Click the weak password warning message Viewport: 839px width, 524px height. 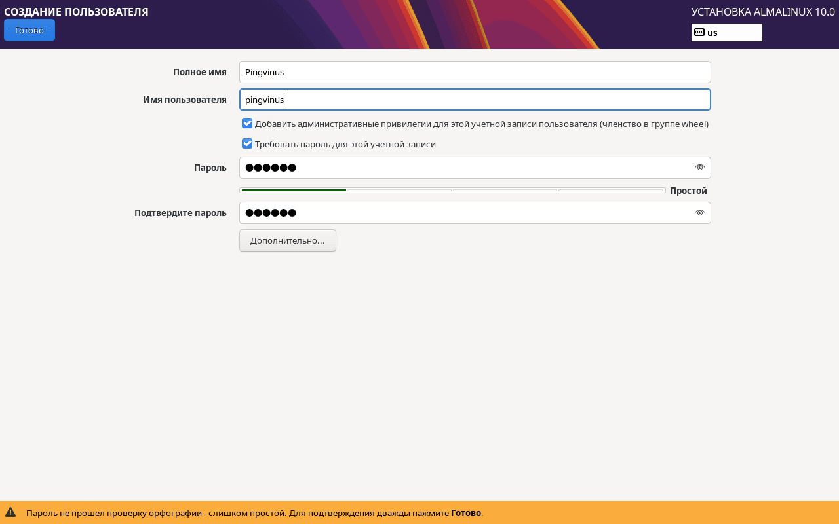click(255, 513)
